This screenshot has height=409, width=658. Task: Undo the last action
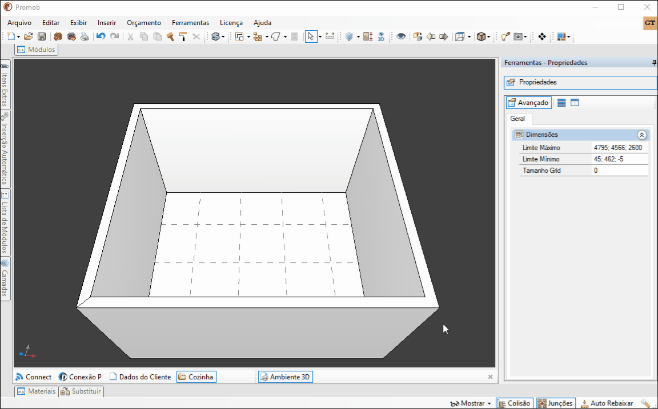[101, 37]
